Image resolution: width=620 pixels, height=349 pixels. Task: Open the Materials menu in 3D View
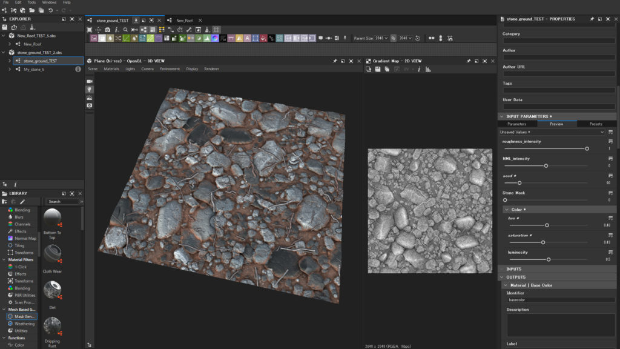pyautogui.click(x=111, y=69)
